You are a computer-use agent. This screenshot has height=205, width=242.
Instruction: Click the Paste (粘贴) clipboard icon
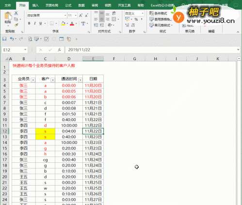(x=8, y=16)
